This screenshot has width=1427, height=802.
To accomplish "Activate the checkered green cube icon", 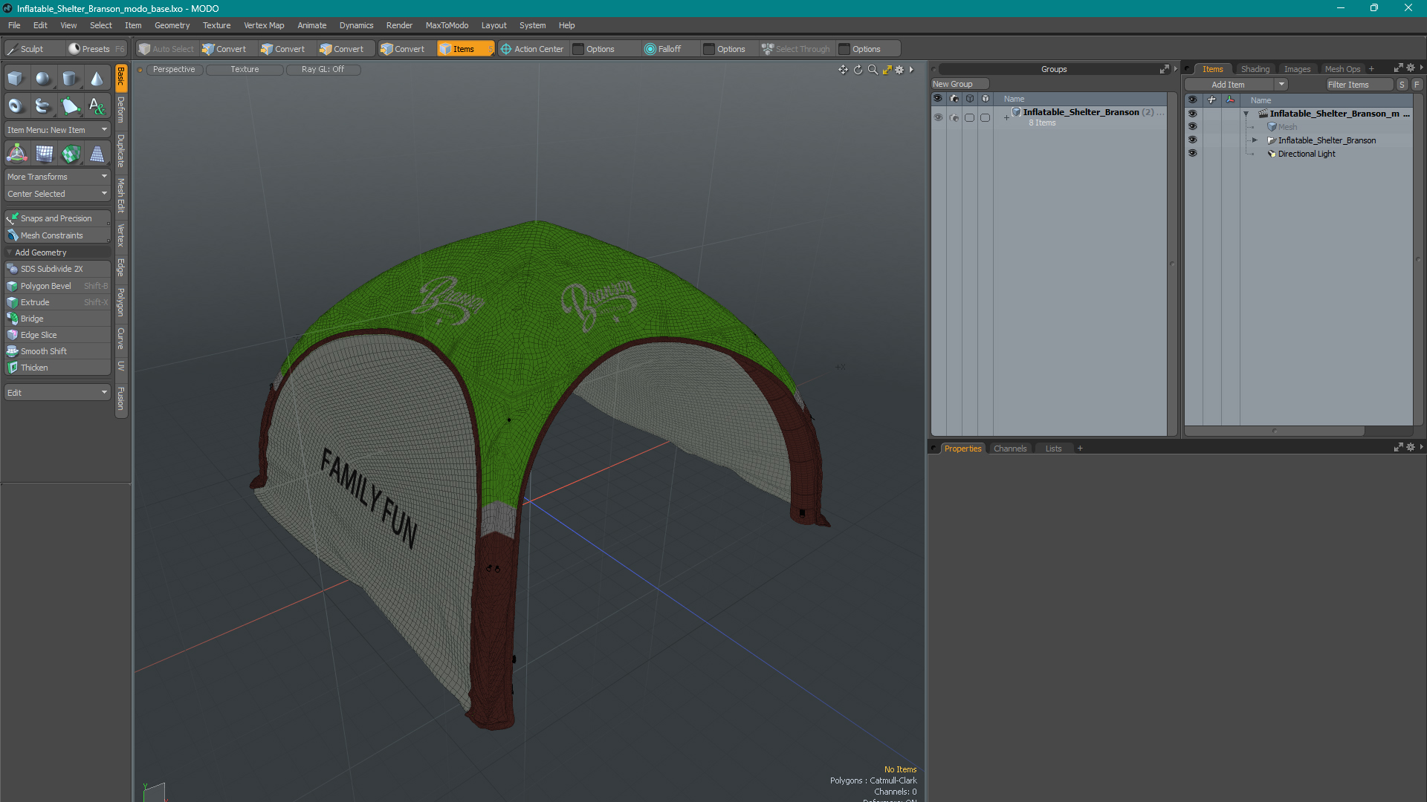I will click(x=71, y=154).
